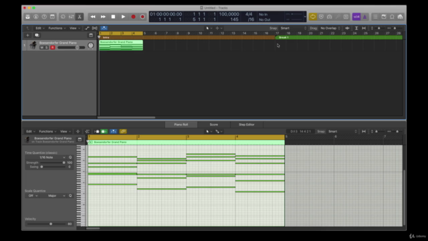Mute the Boesendorfer Grand Piano track
The height and width of the screenshot is (241, 428).
point(41,48)
